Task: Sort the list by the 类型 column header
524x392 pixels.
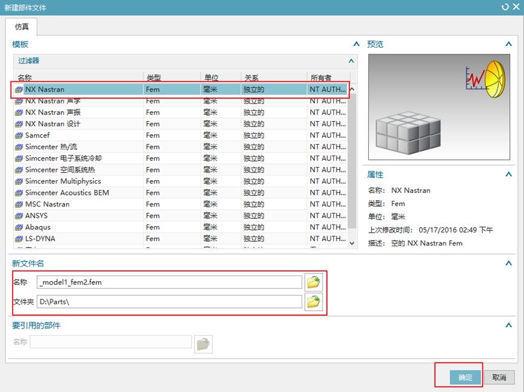Action: click(172, 77)
